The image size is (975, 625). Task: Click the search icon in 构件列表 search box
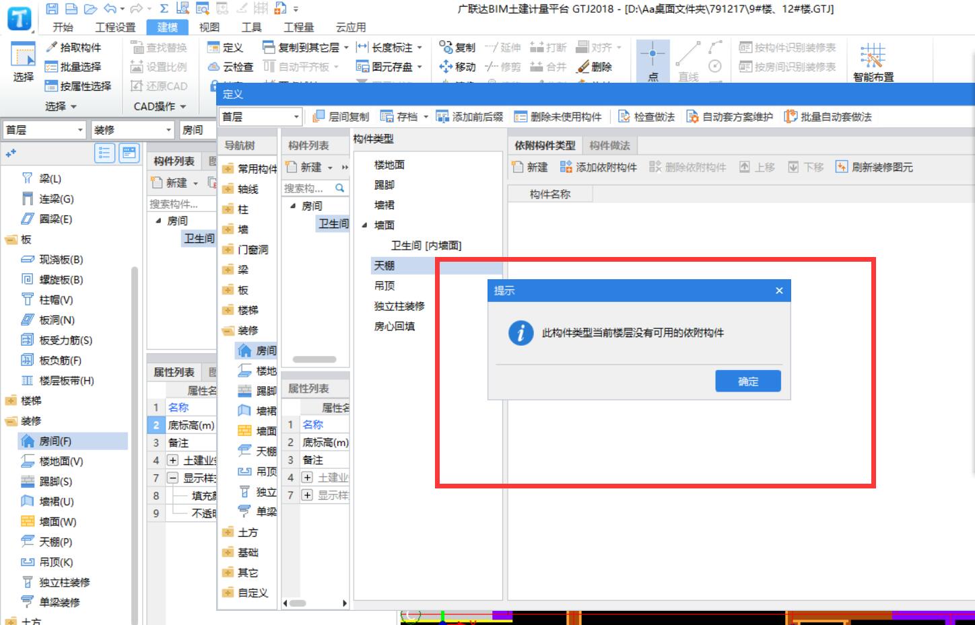(340, 188)
